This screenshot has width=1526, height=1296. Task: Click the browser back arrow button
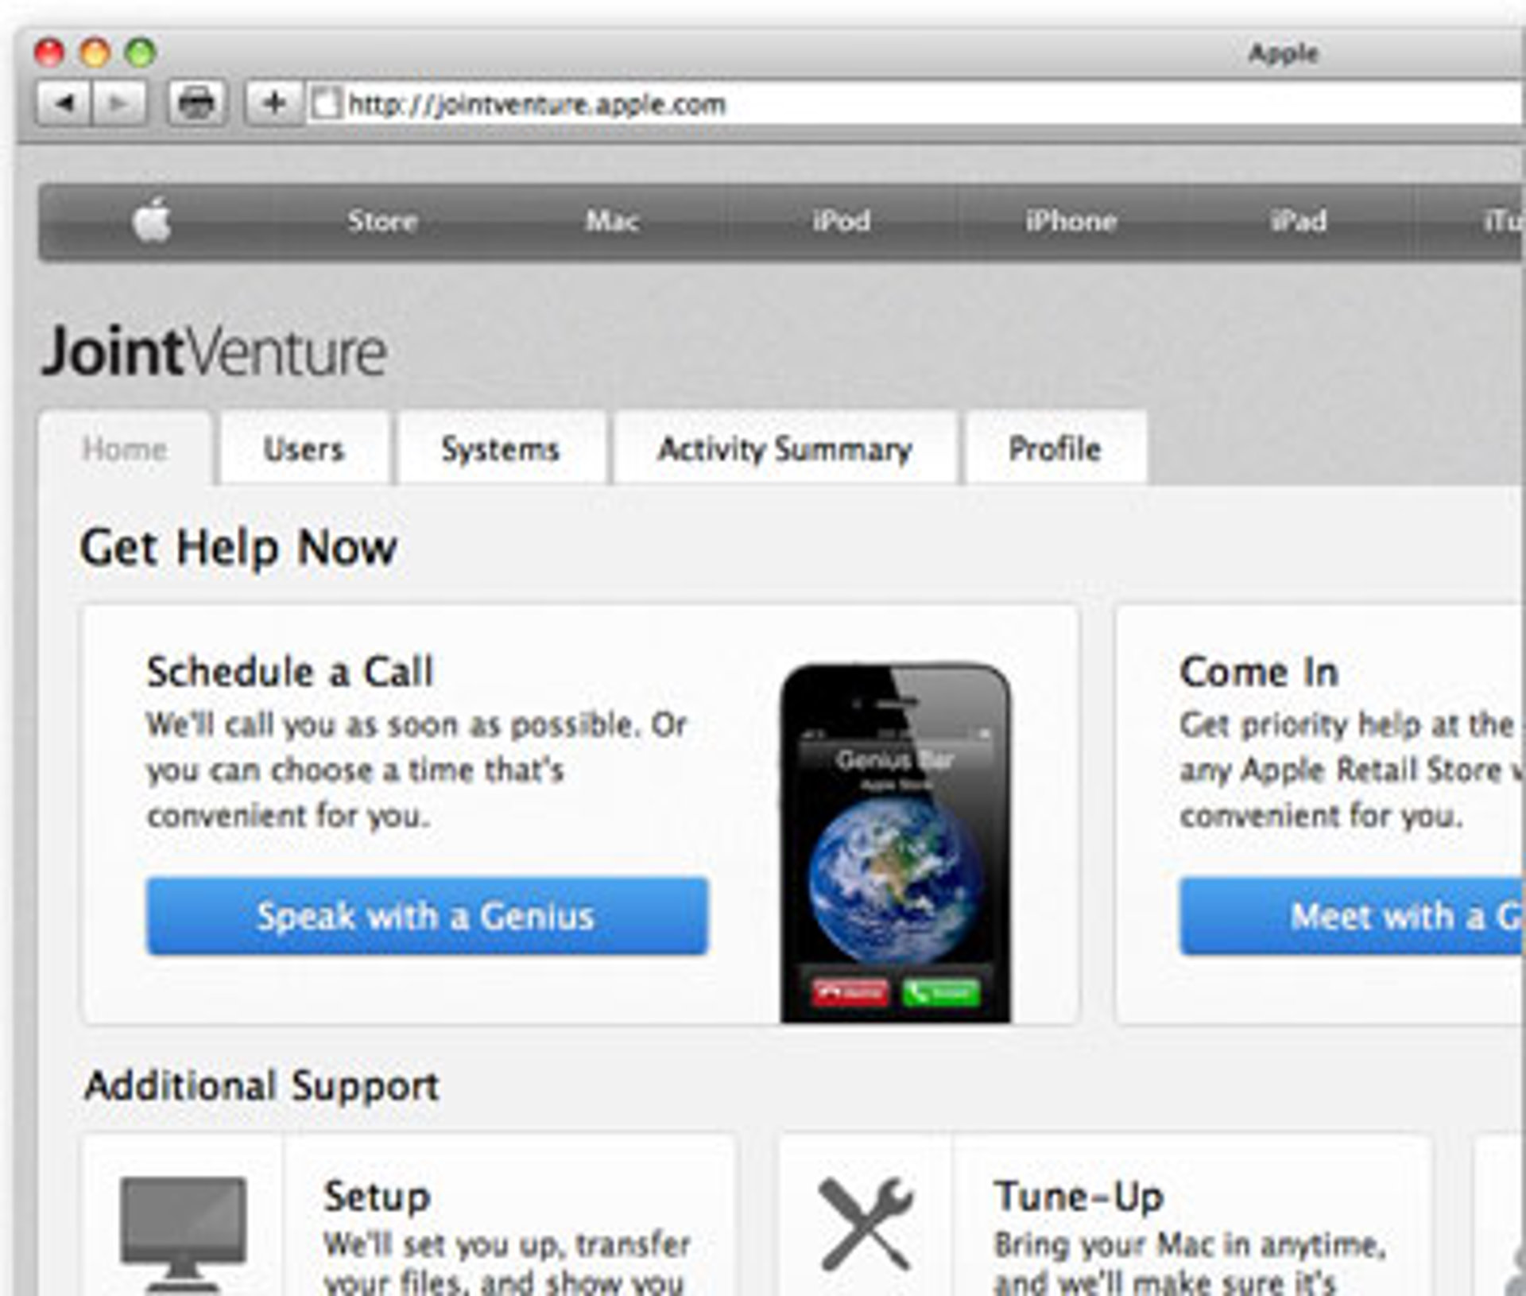tap(64, 103)
